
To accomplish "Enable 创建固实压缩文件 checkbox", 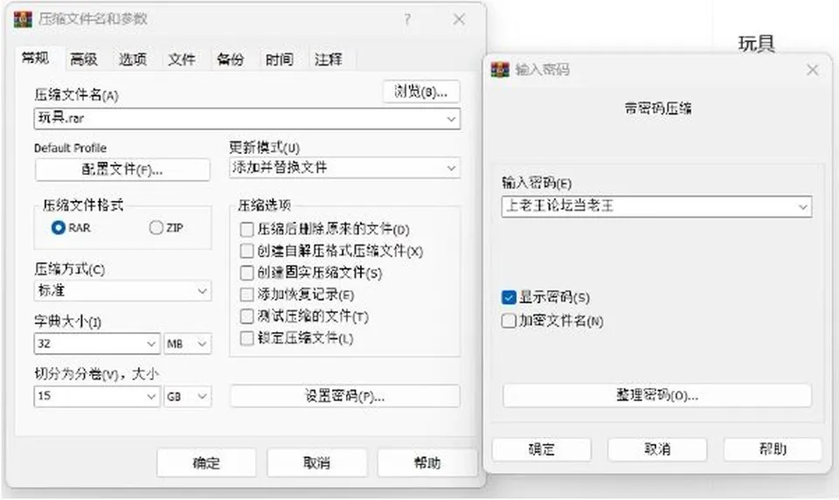I will [246, 273].
